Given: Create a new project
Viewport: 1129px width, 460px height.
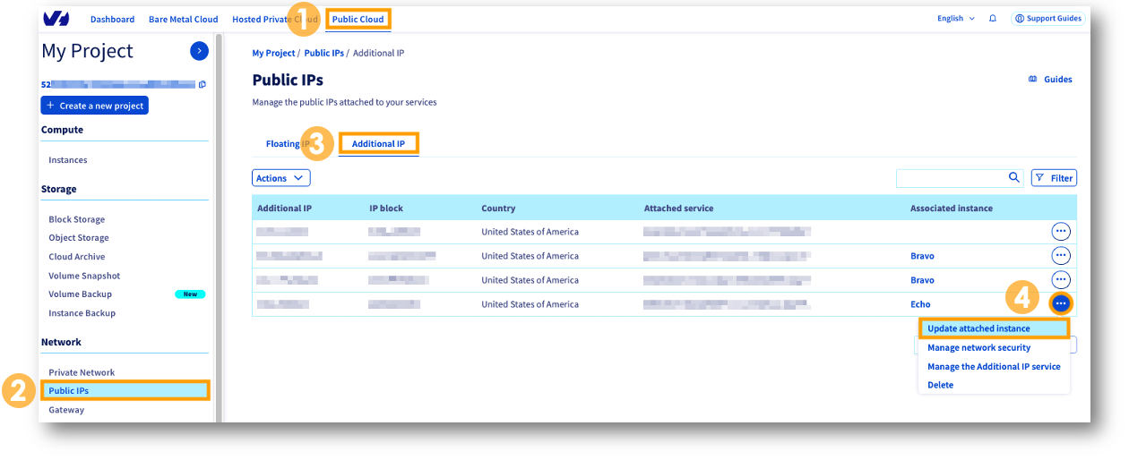Looking at the screenshot, I should click(x=95, y=106).
